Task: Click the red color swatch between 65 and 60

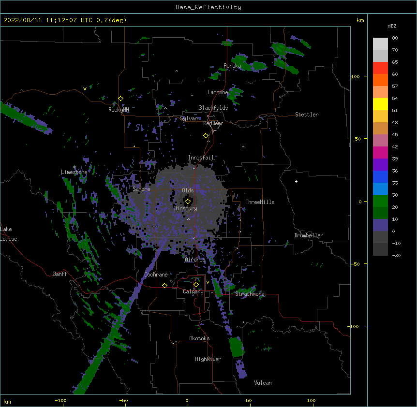Action: pyautogui.click(x=380, y=68)
